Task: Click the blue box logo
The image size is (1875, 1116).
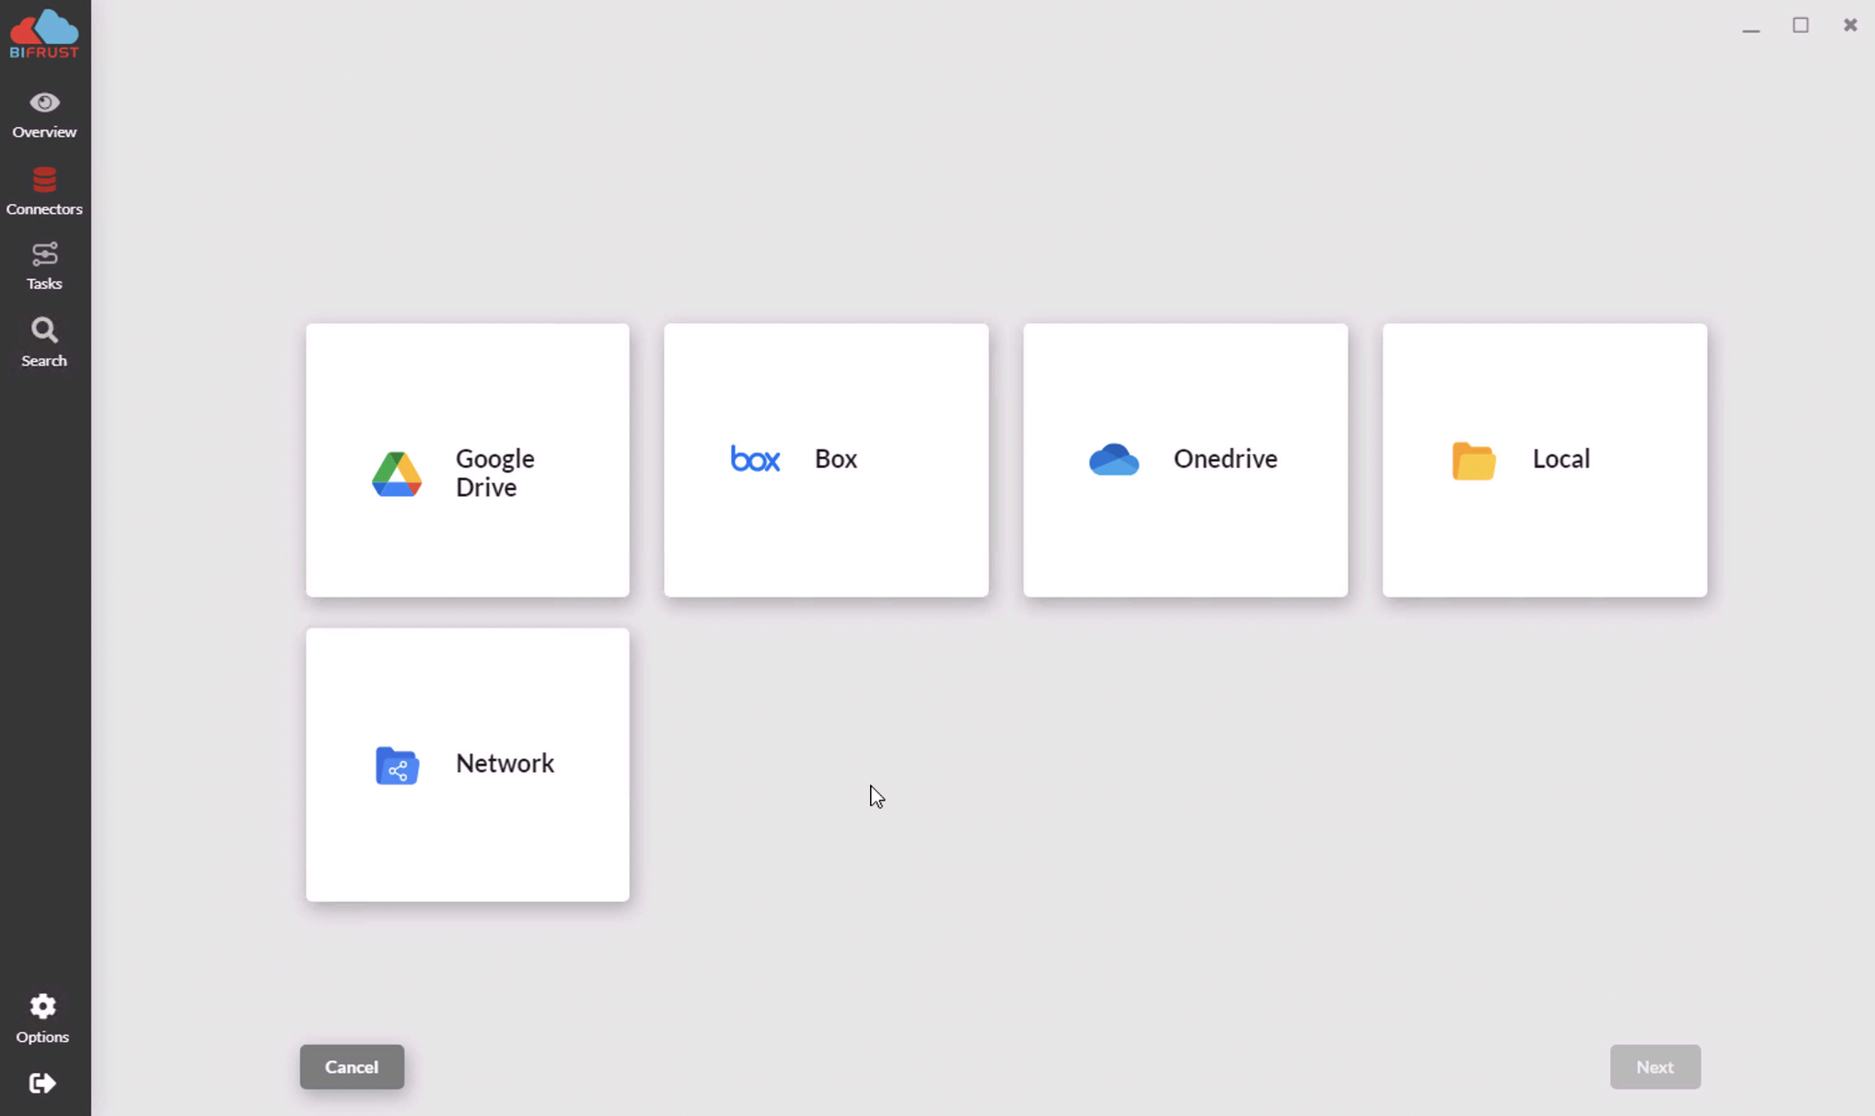Action: tap(755, 459)
